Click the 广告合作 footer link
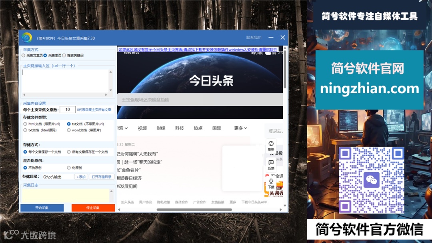Image resolution: width=432 pixels, height=243 pixels. point(200,202)
